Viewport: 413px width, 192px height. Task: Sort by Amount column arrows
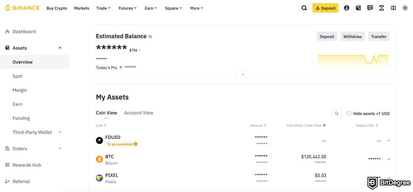pyautogui.click(x=265, y=126)
